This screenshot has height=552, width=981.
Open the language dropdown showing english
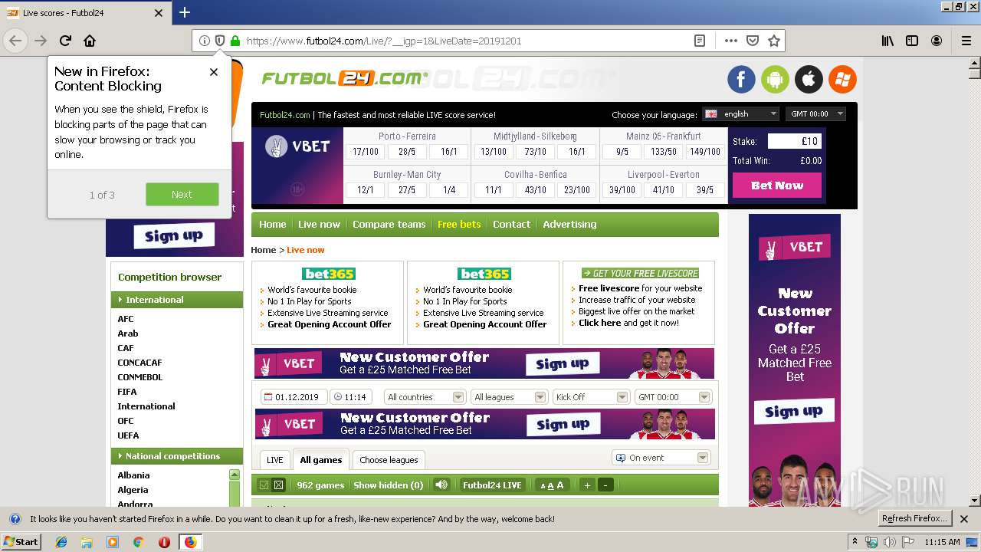740,113
